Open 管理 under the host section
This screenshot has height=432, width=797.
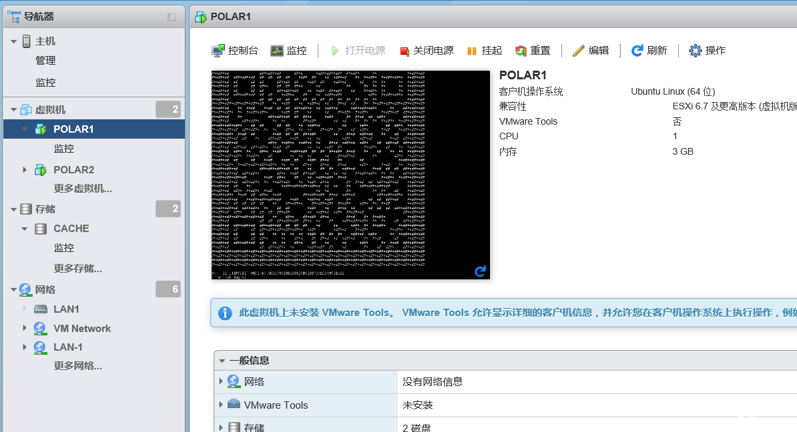[45, 61]
